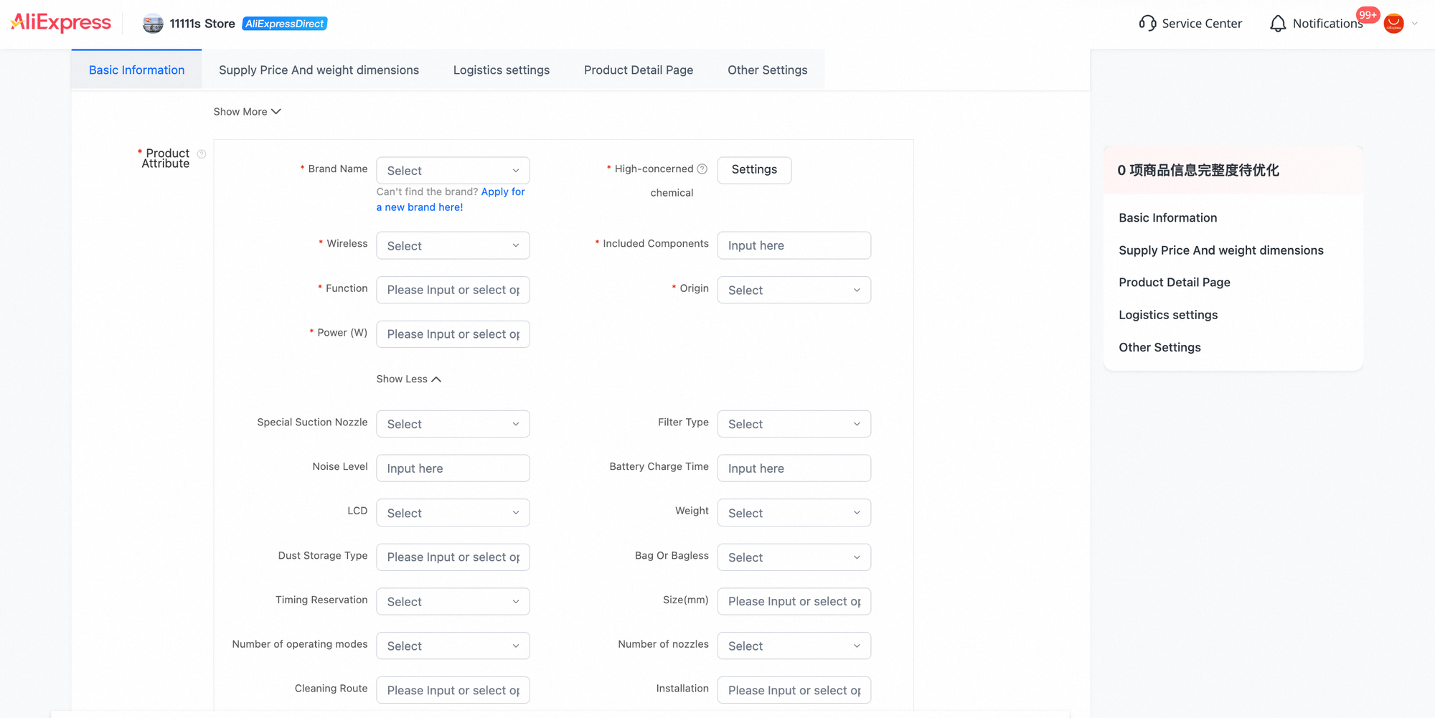Click the Dust Storage Type field
1435x718 pixels.
[x=453, y=557]
